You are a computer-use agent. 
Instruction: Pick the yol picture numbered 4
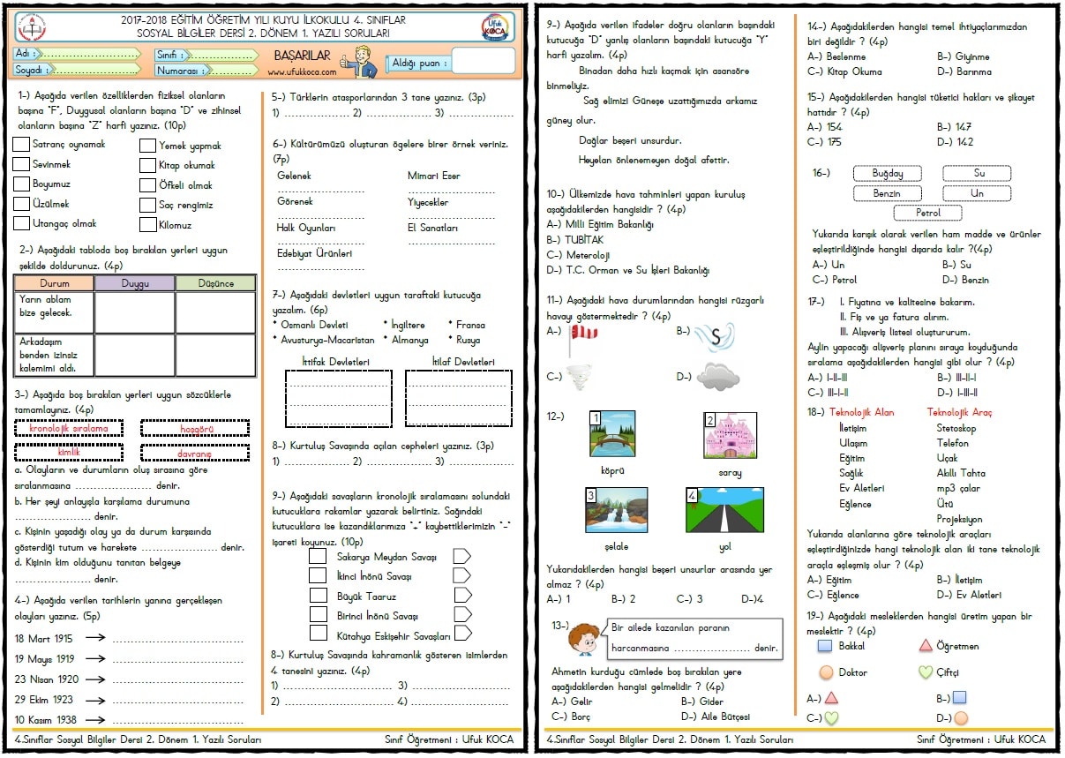(724, 510)
